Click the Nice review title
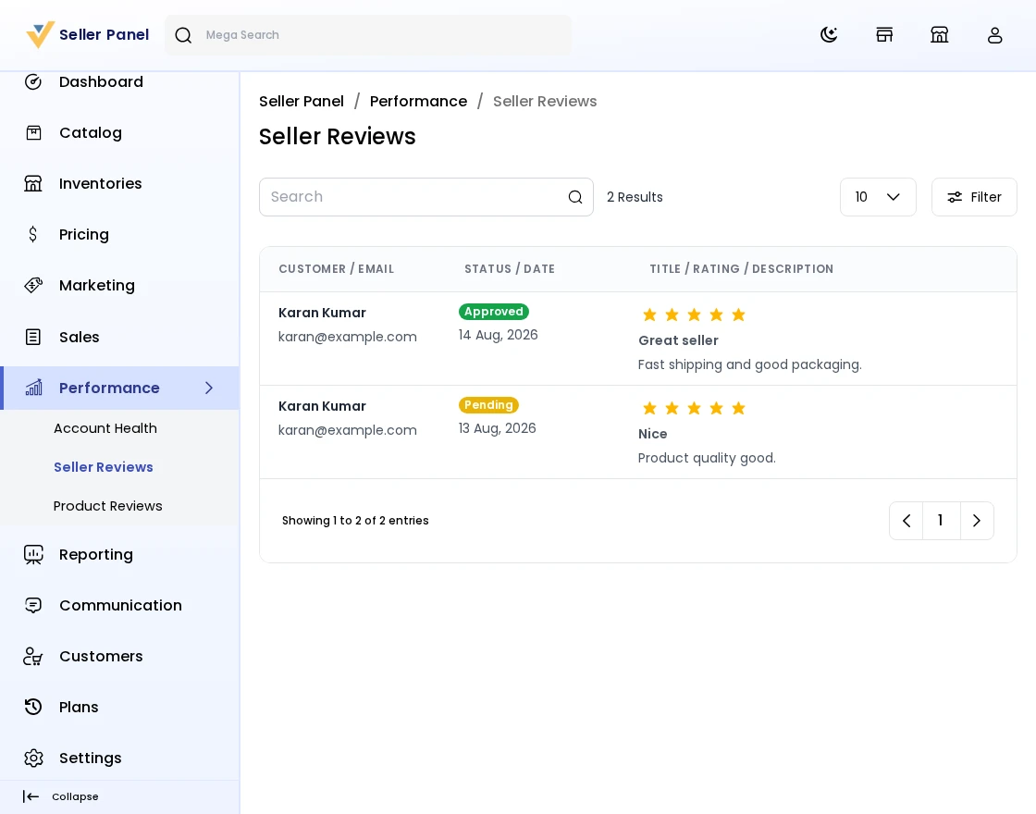 click(x=653, y=434)
